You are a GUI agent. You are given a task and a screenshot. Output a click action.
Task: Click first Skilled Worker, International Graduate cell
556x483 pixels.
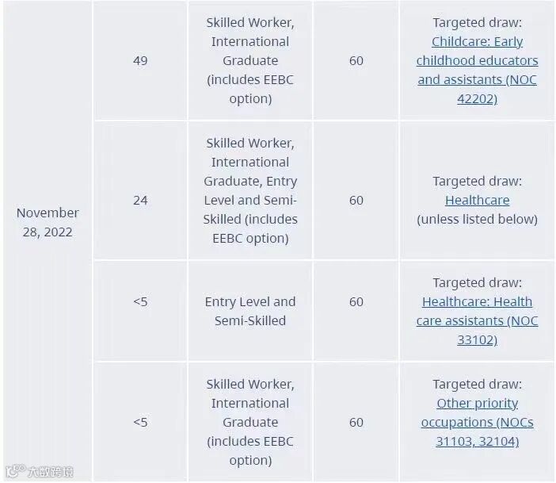(250, 60)
